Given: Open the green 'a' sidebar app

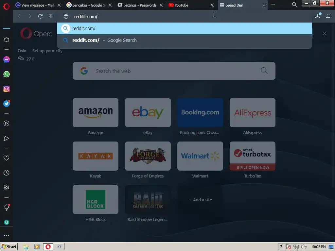Looking at the screenshot, I should (7, 222).
